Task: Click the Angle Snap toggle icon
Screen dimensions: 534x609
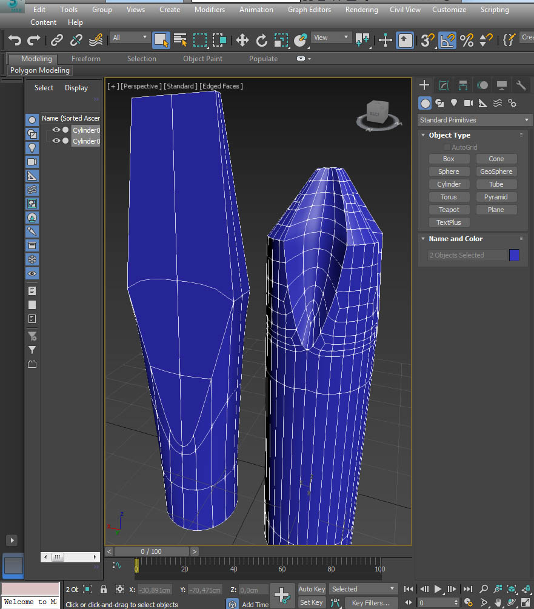Action: click(447, 40)
